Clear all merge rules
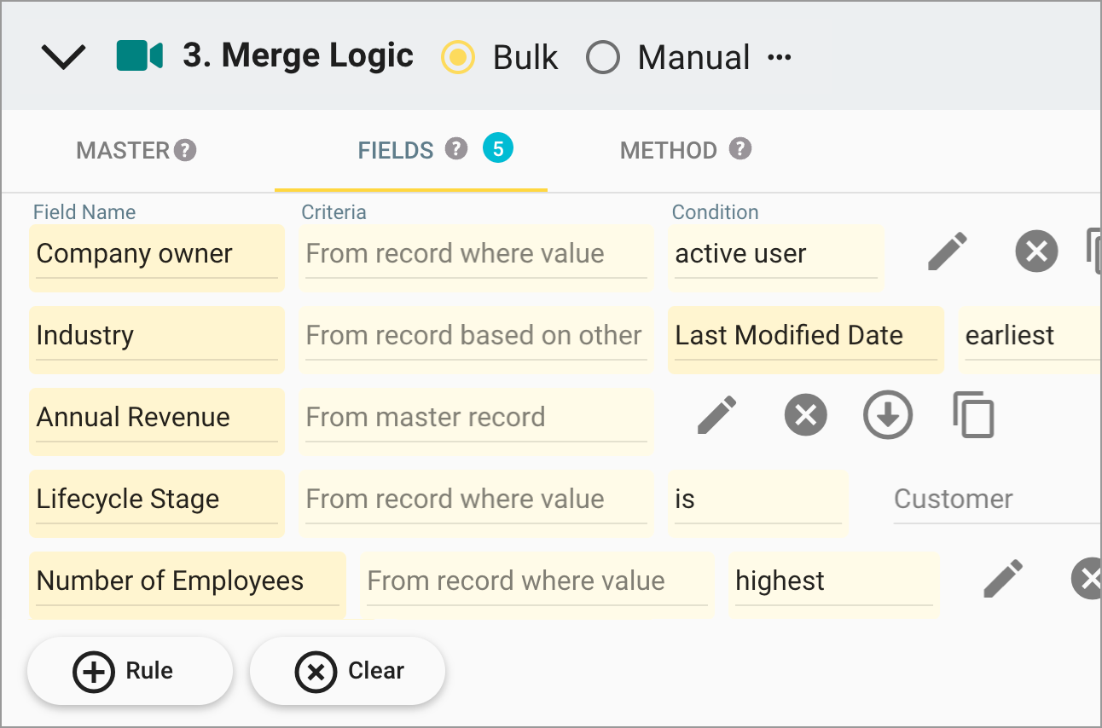The height and width of the screenshot is (728, 1102). click(x=346, y=671)
